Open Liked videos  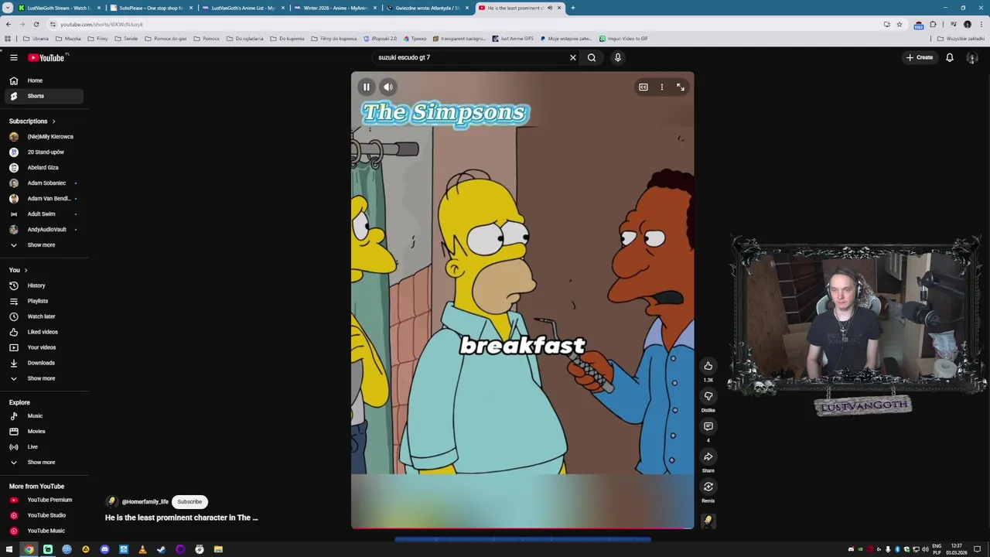(x=43, y=332)
